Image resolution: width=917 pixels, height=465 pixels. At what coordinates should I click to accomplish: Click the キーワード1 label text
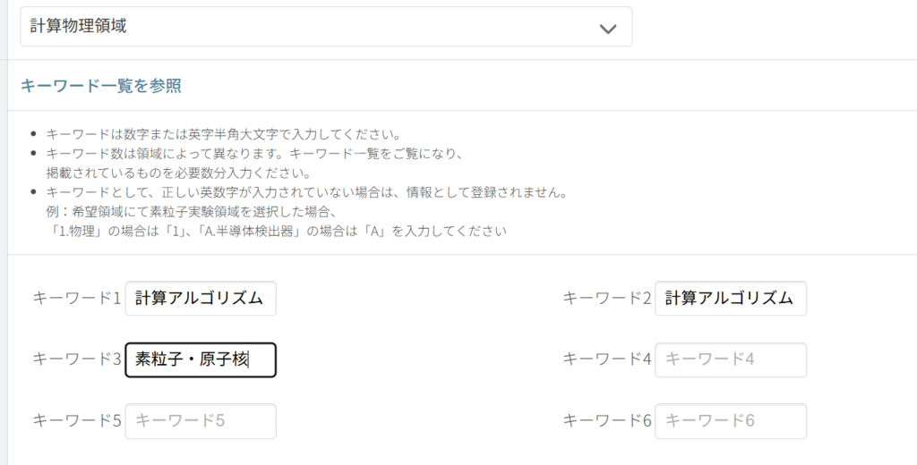[77, 299]
